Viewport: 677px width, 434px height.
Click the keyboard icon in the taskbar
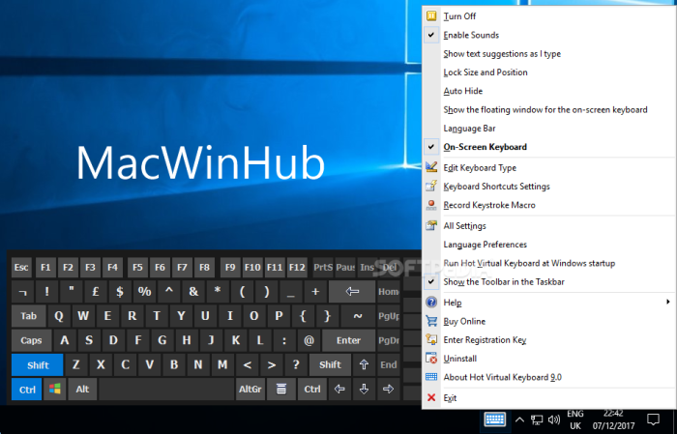coord(495,419)
